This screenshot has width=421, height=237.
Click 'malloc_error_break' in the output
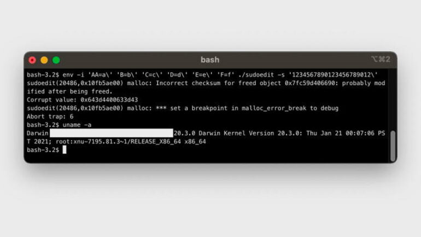[x=274, y=108]
